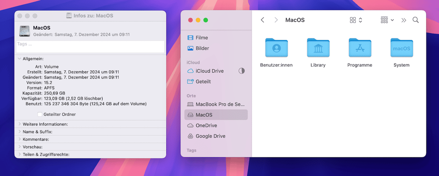Click the Filme sidebar icon
The image size is (439, 176).
(190, 38)
